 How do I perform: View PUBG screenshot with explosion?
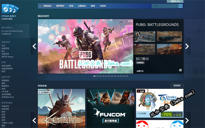pos(169,49)
